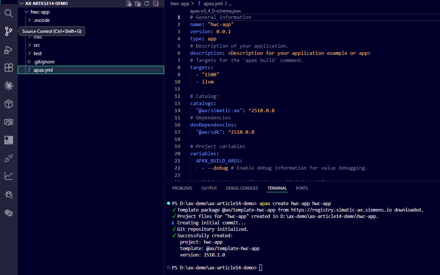Open the crossed-box icon in activity bar
This screenshot has height=275, width=440.
[9, 122]
